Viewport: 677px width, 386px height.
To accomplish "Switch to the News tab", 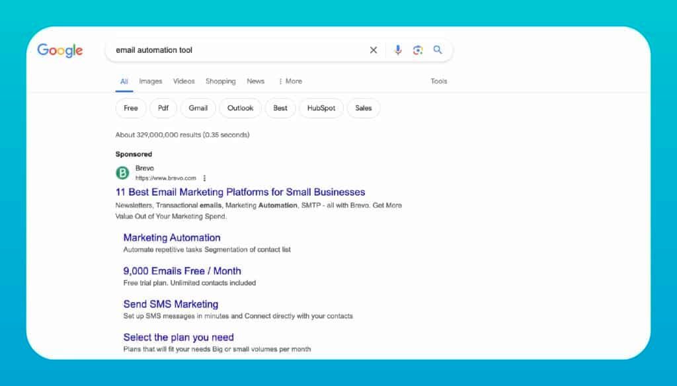I will pyautogui.click(x=256, y=81).
